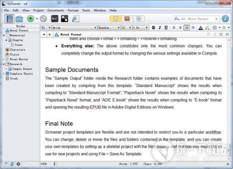Split the editor horizontally icon

(x=227, y=35)
